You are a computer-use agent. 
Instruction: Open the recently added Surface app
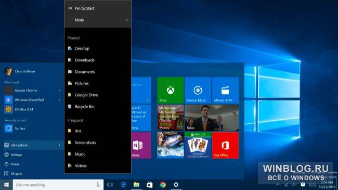32,129
